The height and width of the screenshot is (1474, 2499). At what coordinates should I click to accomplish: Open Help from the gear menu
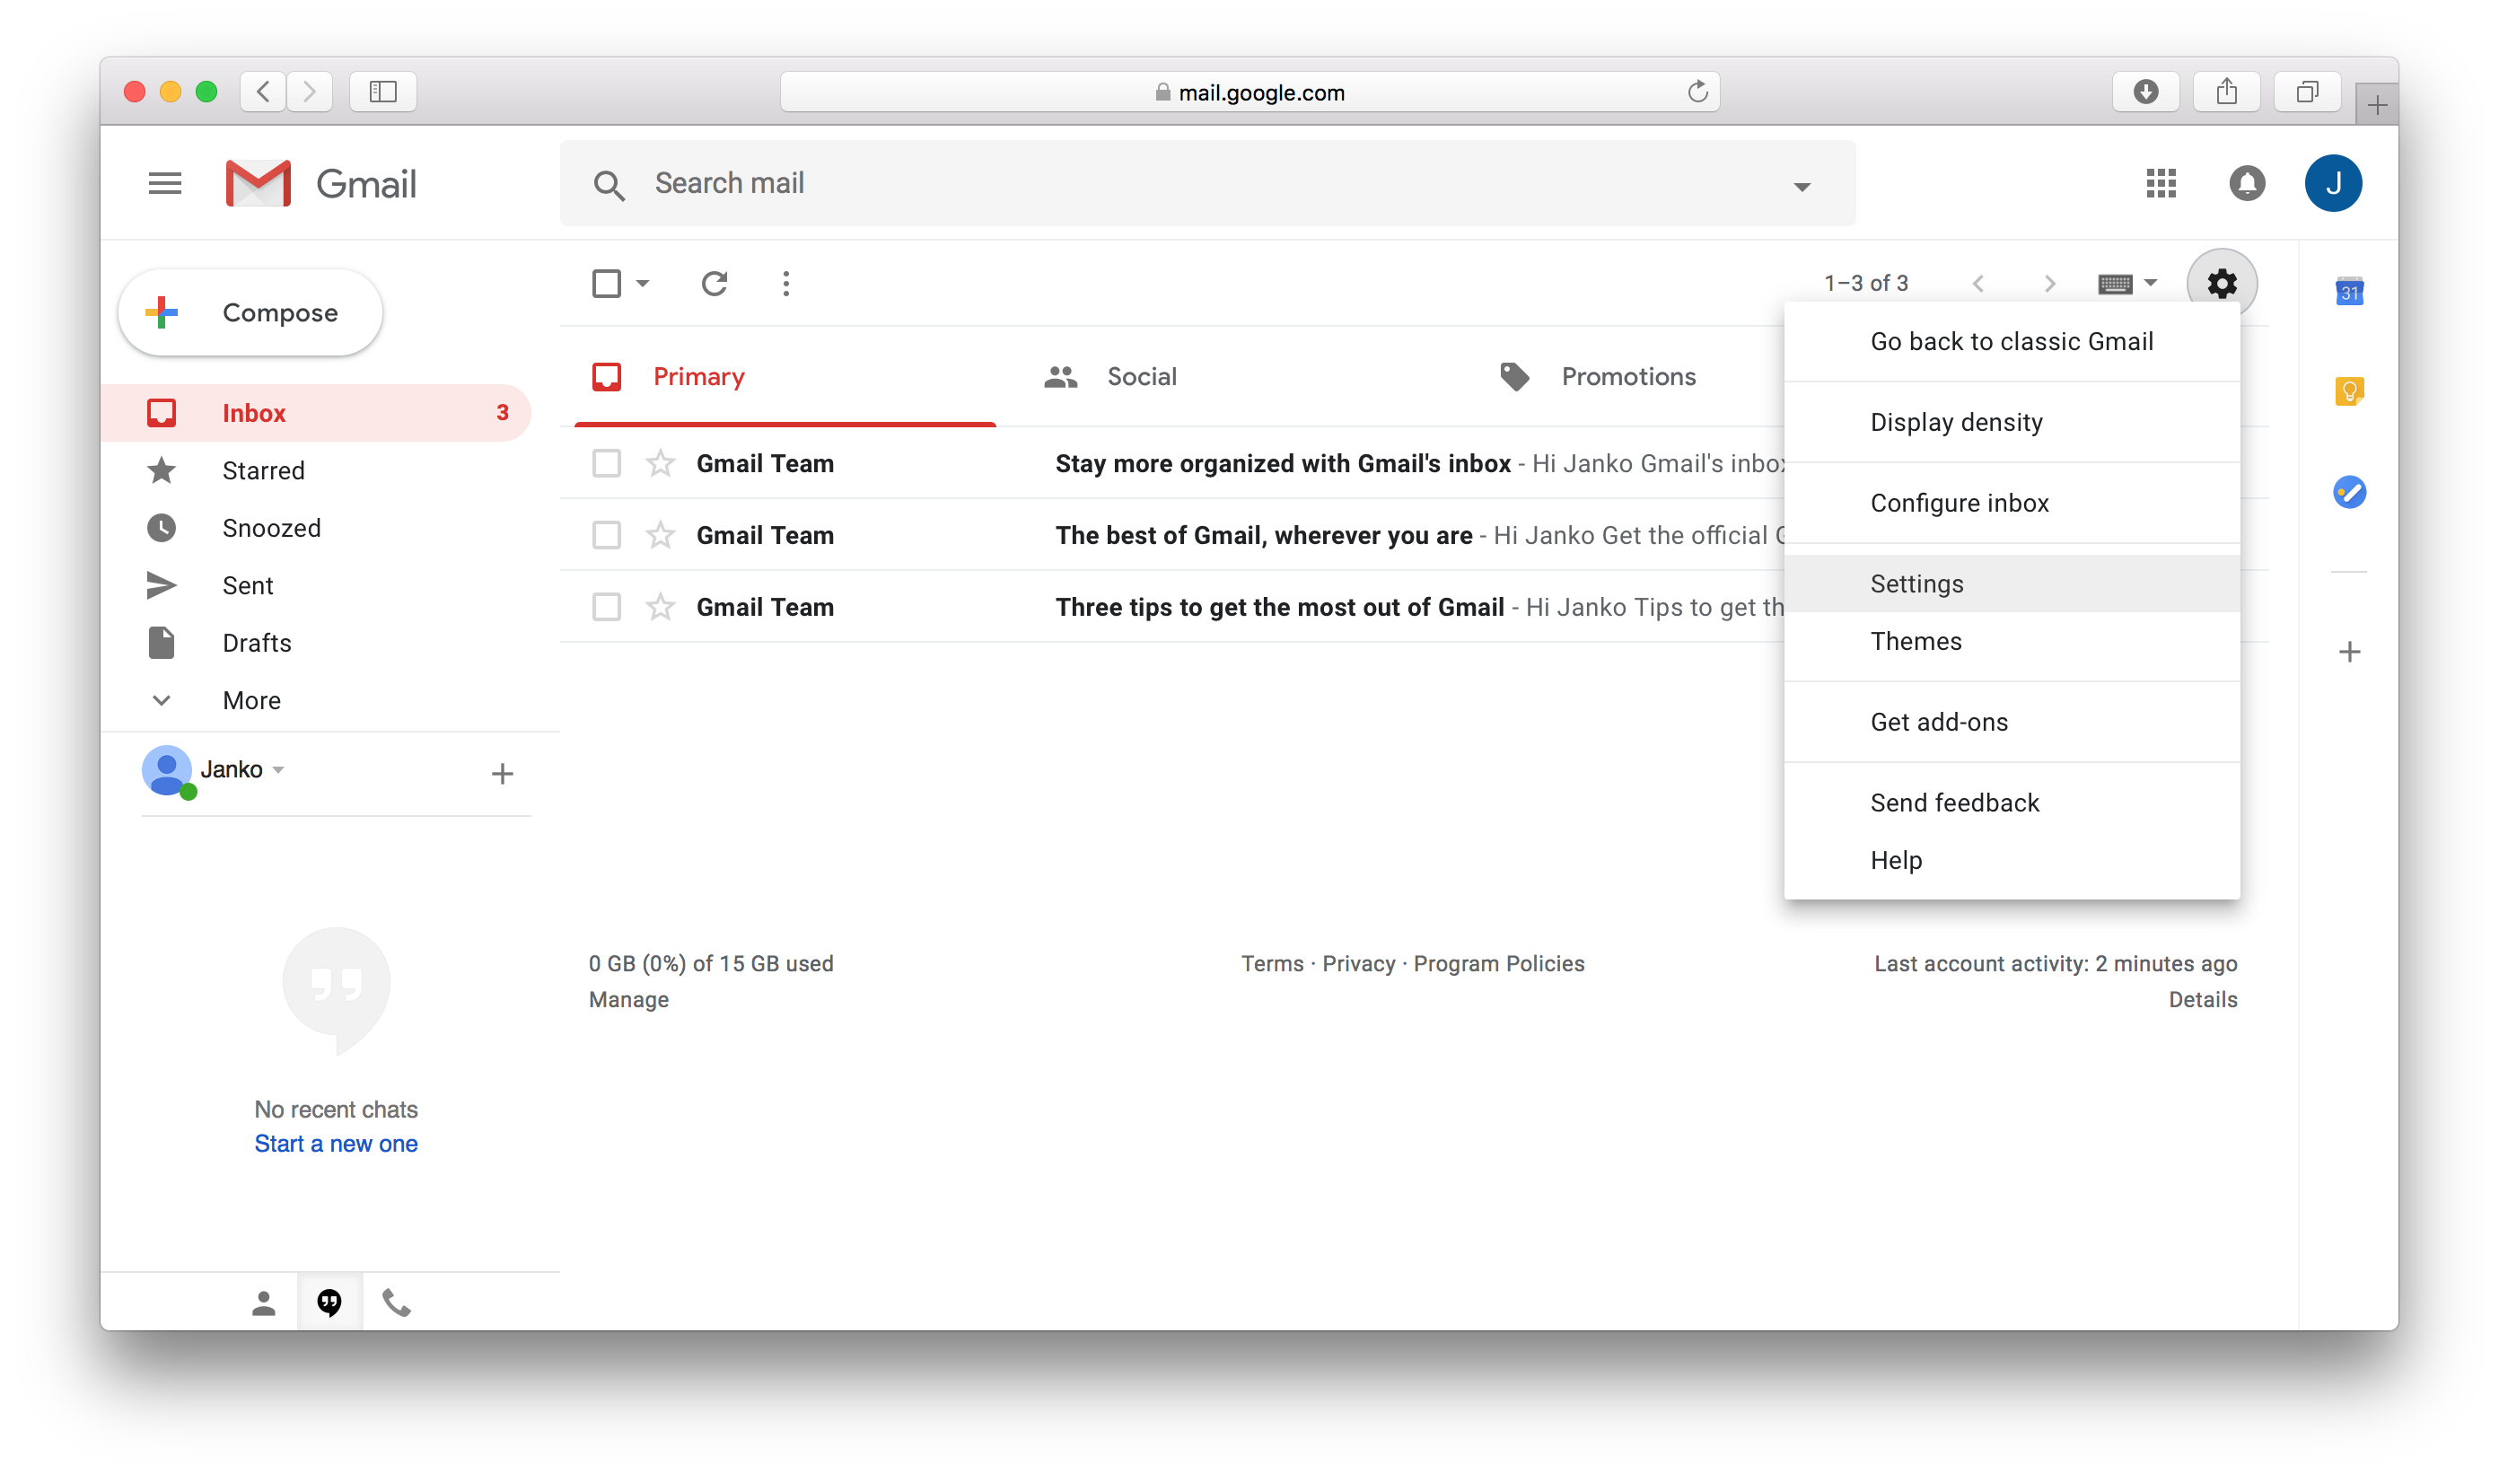[2012, 860]
